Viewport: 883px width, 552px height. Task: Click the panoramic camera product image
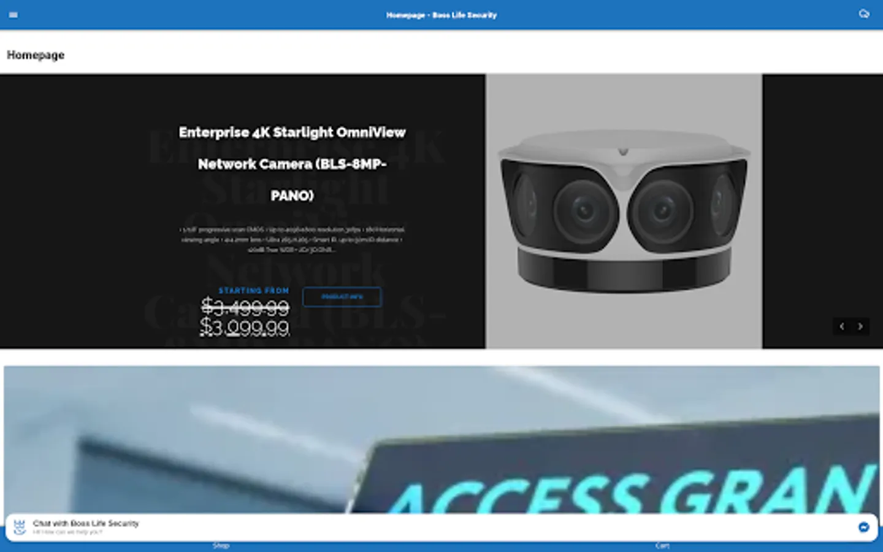click(x=624, y=211)
